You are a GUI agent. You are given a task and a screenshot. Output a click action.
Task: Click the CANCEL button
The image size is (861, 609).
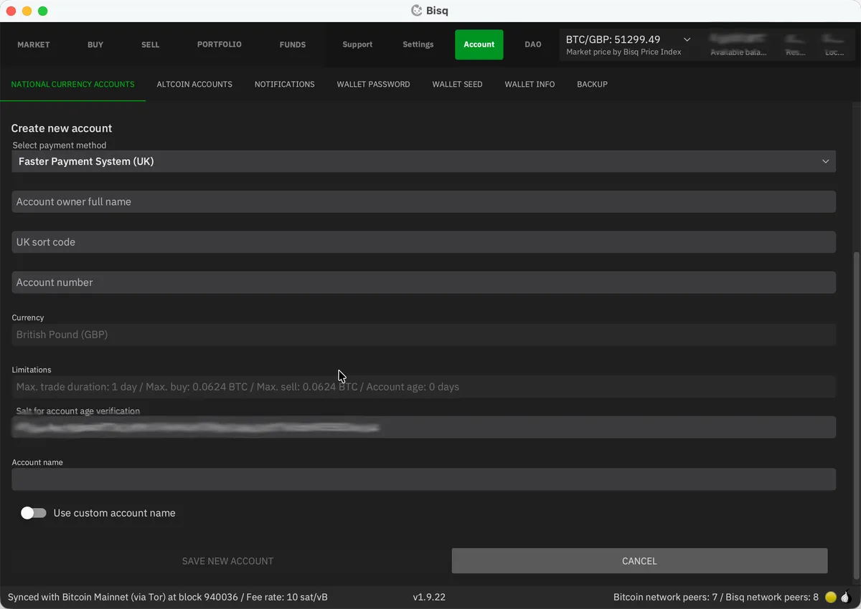pyautogui.click(x=639, y=561)
